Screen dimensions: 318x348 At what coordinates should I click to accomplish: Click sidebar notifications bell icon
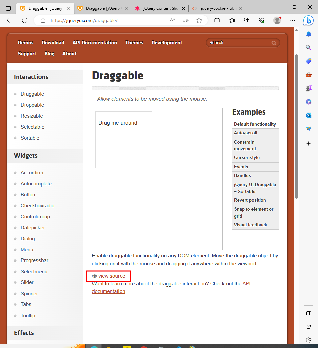tap(309, 34)
